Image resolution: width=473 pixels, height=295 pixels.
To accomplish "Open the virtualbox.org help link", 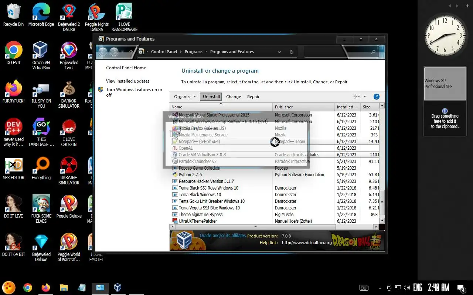I will pos(307,243).
